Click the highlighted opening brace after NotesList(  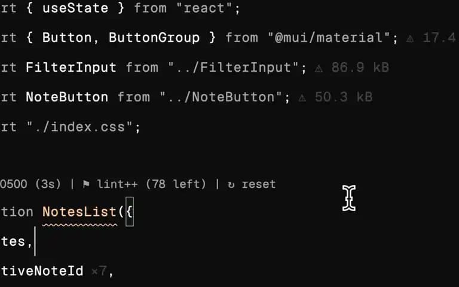130,212
